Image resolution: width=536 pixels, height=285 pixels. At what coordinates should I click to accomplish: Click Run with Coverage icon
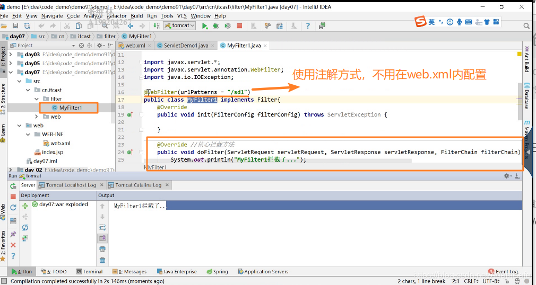click(x=228, y=25)
